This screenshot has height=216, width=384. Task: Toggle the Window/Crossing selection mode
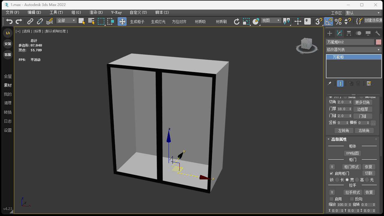[x=111, y=21]
